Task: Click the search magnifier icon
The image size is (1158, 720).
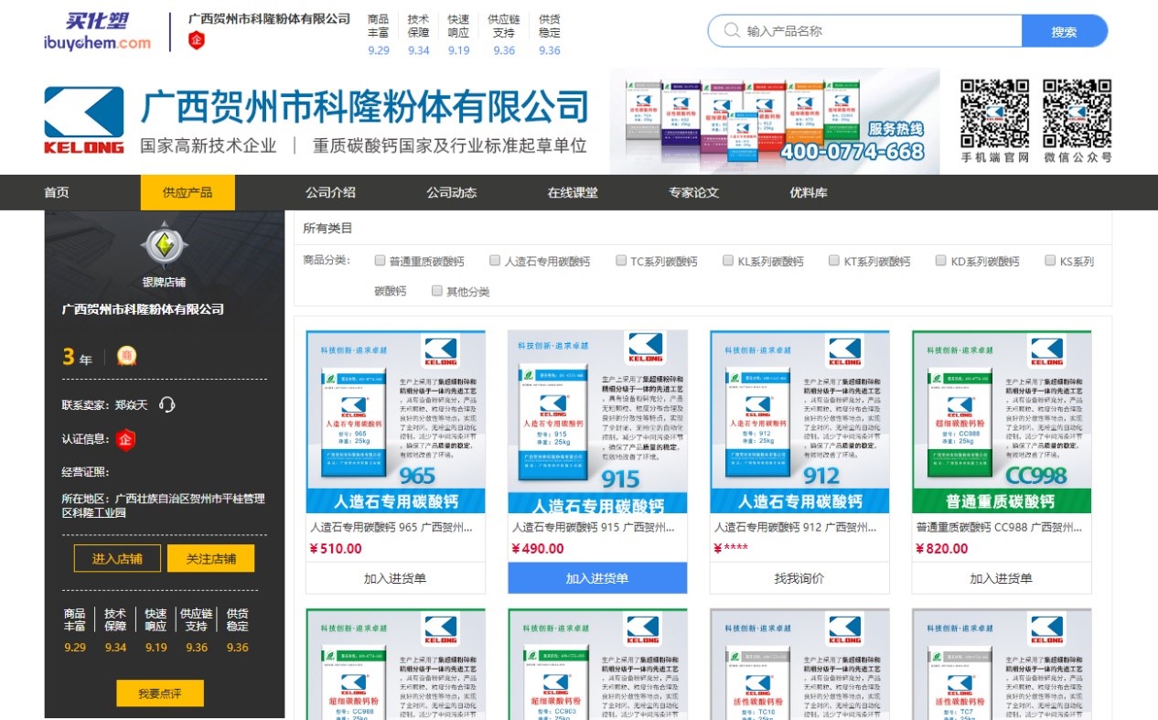Action: click(x=732, y=30)
